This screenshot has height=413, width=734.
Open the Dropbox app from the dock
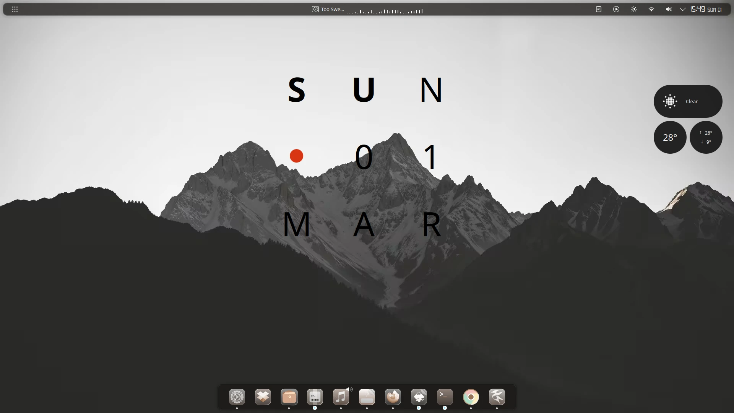pyautogui.click(x=263, y=398)
